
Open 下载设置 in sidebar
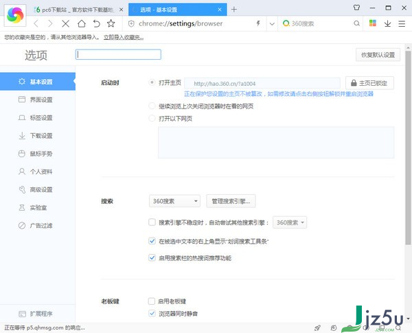(38, 136)
